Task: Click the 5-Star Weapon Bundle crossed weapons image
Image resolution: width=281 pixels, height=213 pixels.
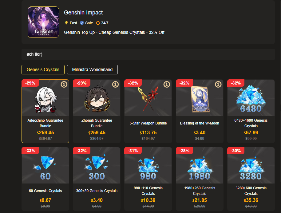Action: pyautogui.click(x=148, y=99)
